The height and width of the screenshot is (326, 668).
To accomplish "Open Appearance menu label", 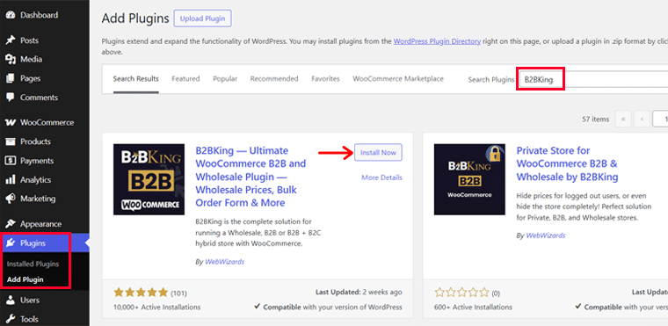I will click(41, 224).
